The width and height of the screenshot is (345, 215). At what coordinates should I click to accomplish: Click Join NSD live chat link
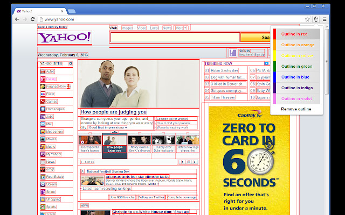pos(123,197)
